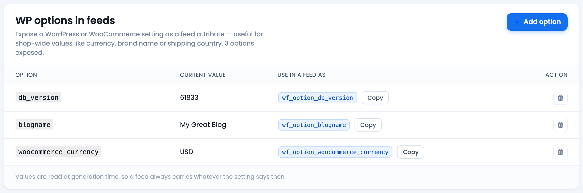Copy the wf_option_blogname attribute
This screenshot has height=193, width=583.
[368, 125]
